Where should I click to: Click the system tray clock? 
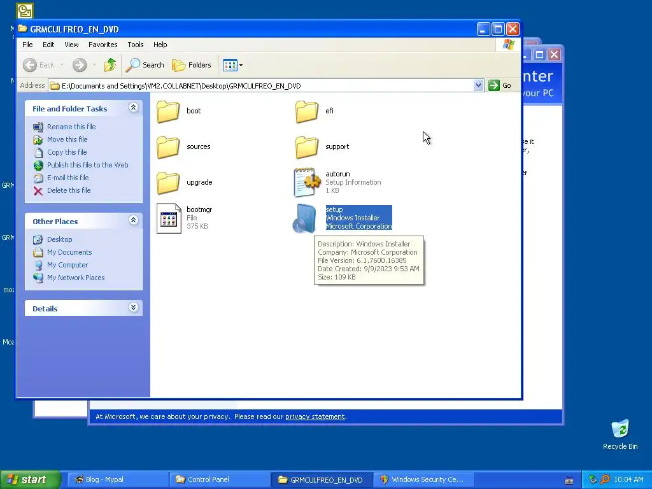pos(628,480)
